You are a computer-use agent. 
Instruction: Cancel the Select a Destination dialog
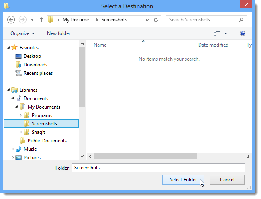227,180
